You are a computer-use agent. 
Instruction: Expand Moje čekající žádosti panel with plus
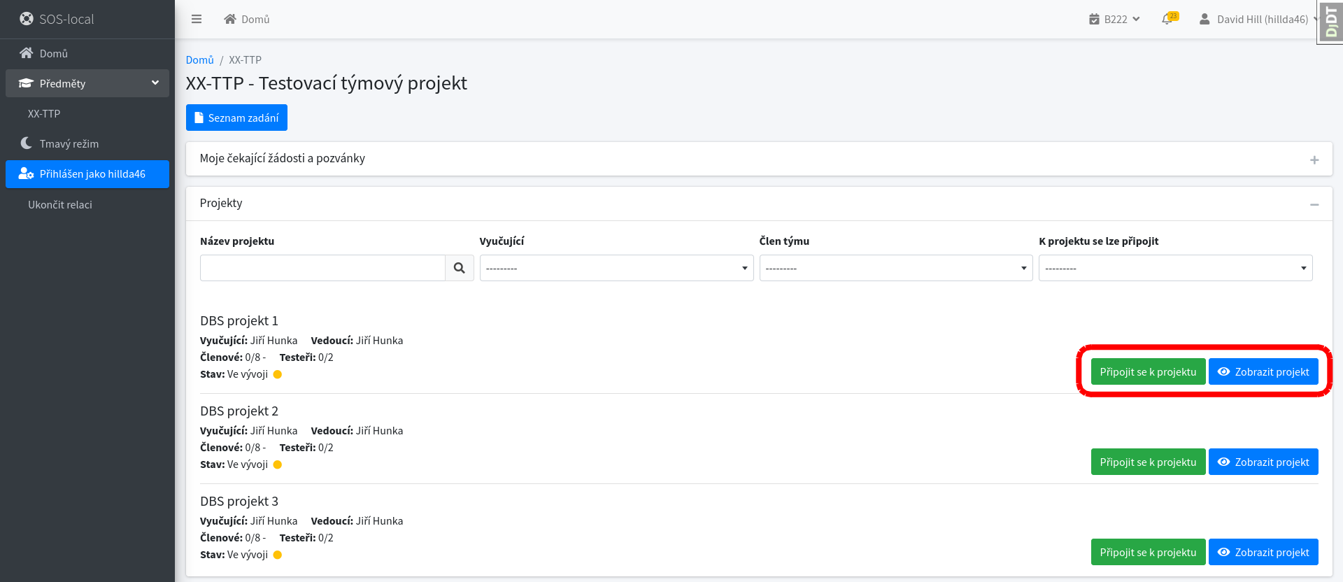pyautogui.click(x=1314, y=160)
